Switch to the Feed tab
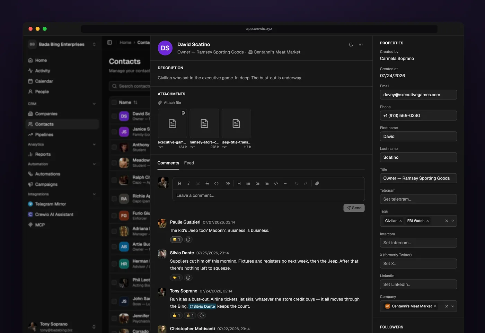Image resolution: width=485 pixels, height=333 pixels. pyautogui.click(x=189, y=163)
